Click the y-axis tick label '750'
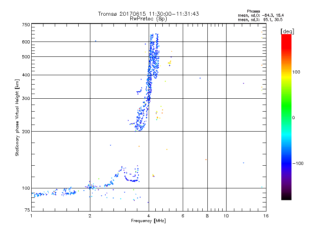Screen dimensions: 313x235 point(26,25)
